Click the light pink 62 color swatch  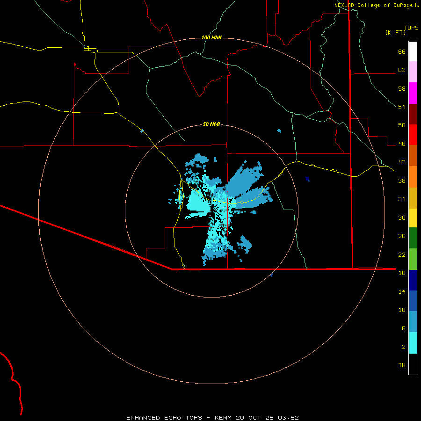[x=413, y=72]
